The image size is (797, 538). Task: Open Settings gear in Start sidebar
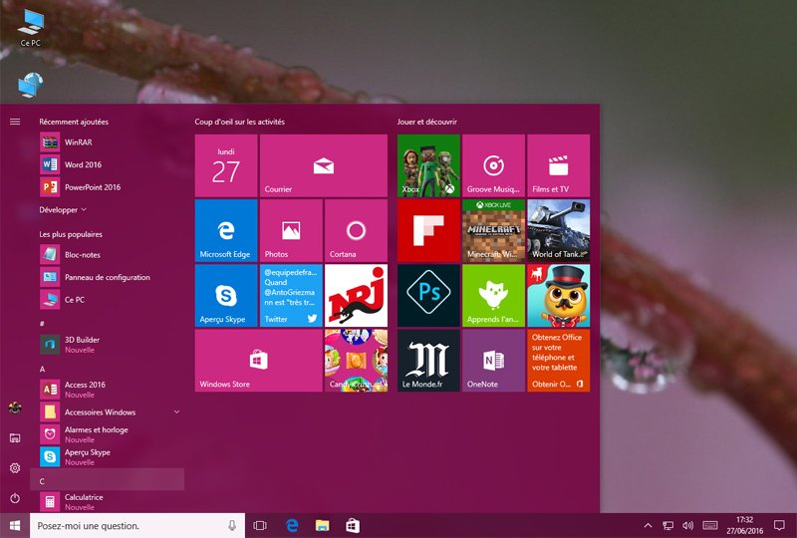point(15,467)
